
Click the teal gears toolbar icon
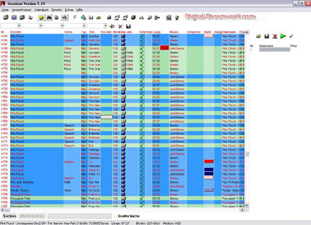pyautogui.click(x=83, y=18)
